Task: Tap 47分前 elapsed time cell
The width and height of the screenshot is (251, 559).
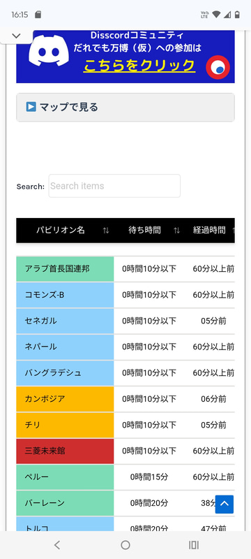Action: tap(213, 528)
